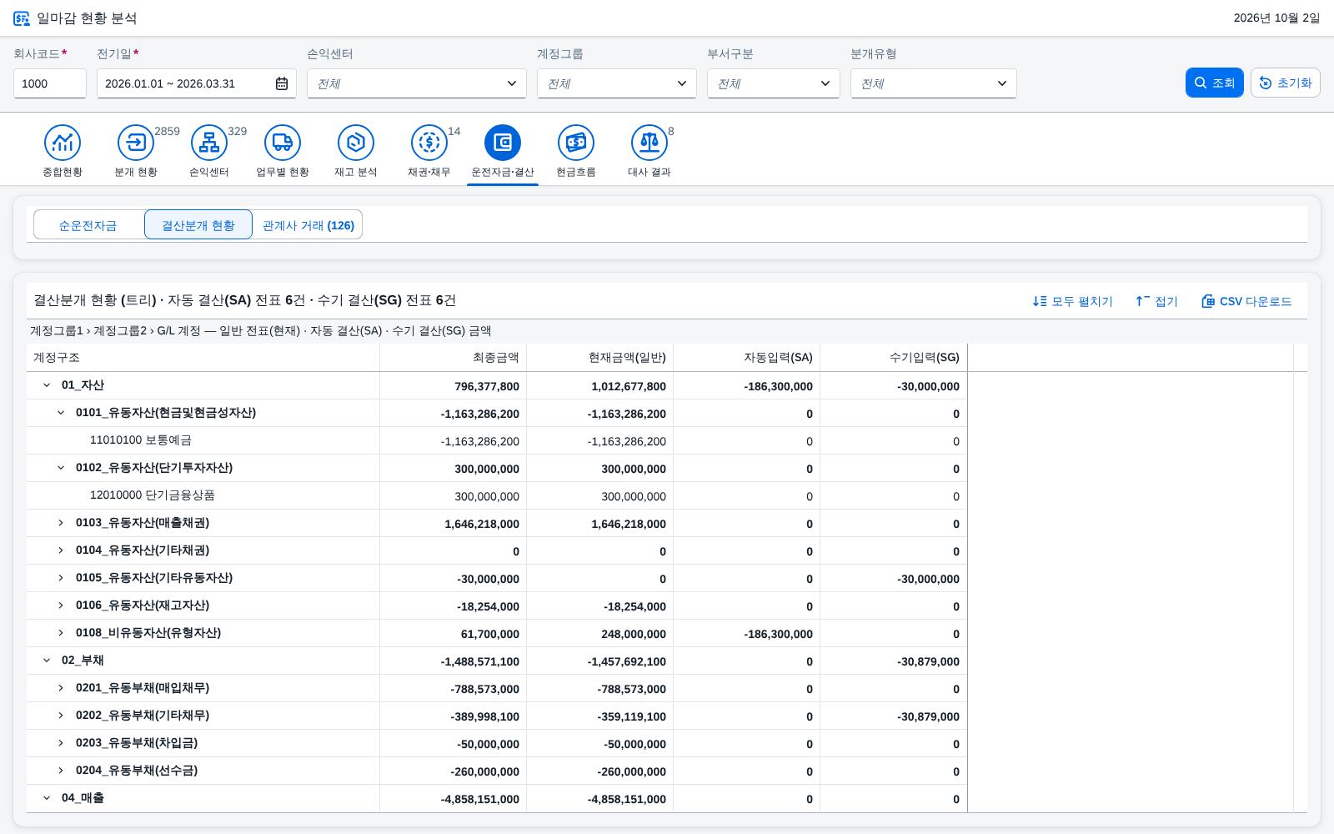Collapse 0101_유동자산(현금및현금성자산) row
Viewport: 1334px width, 834px height.
(x=61, y=413)
